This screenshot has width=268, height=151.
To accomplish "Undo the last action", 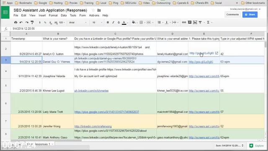I will [21, 22].
